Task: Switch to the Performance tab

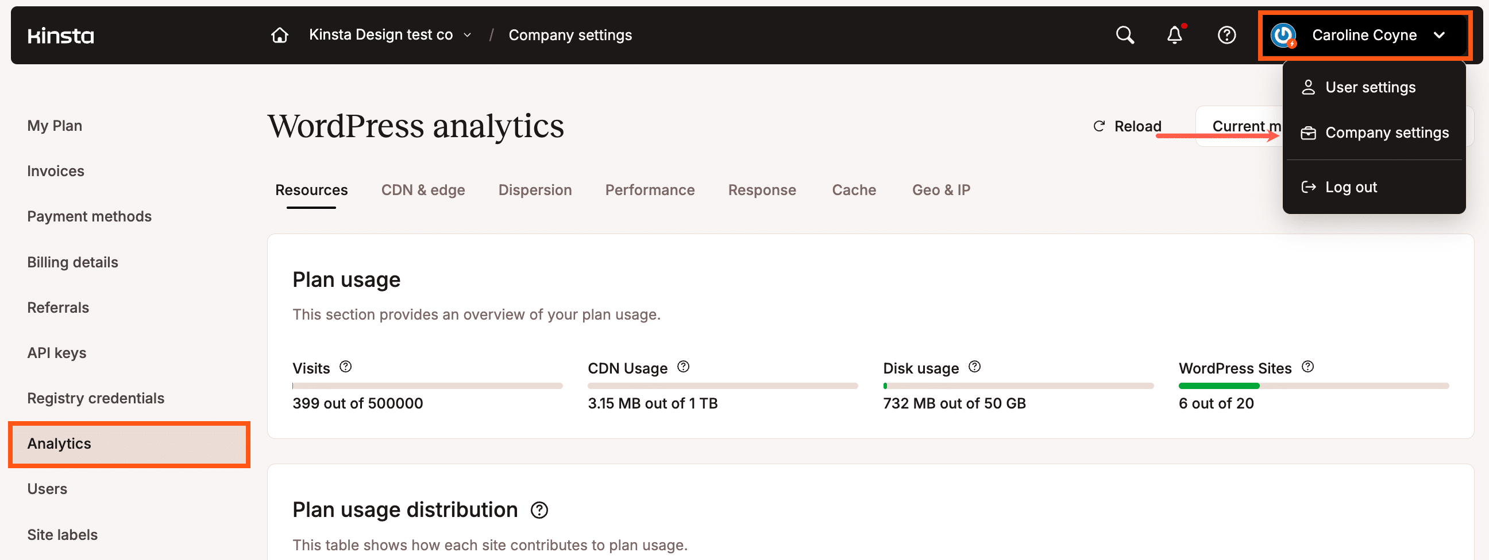Action: click(650, 190)
